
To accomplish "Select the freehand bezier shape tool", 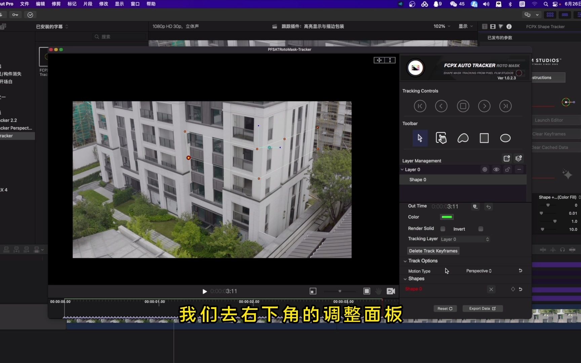I will (x=463, y=138).
